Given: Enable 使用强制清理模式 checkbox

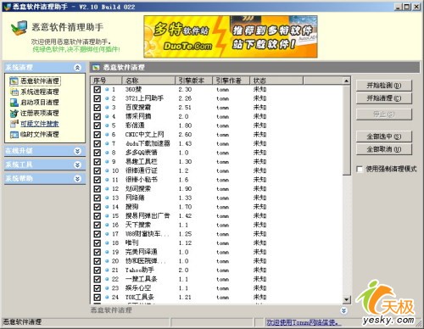Looking at the screenshot, I should coord(360,169).
